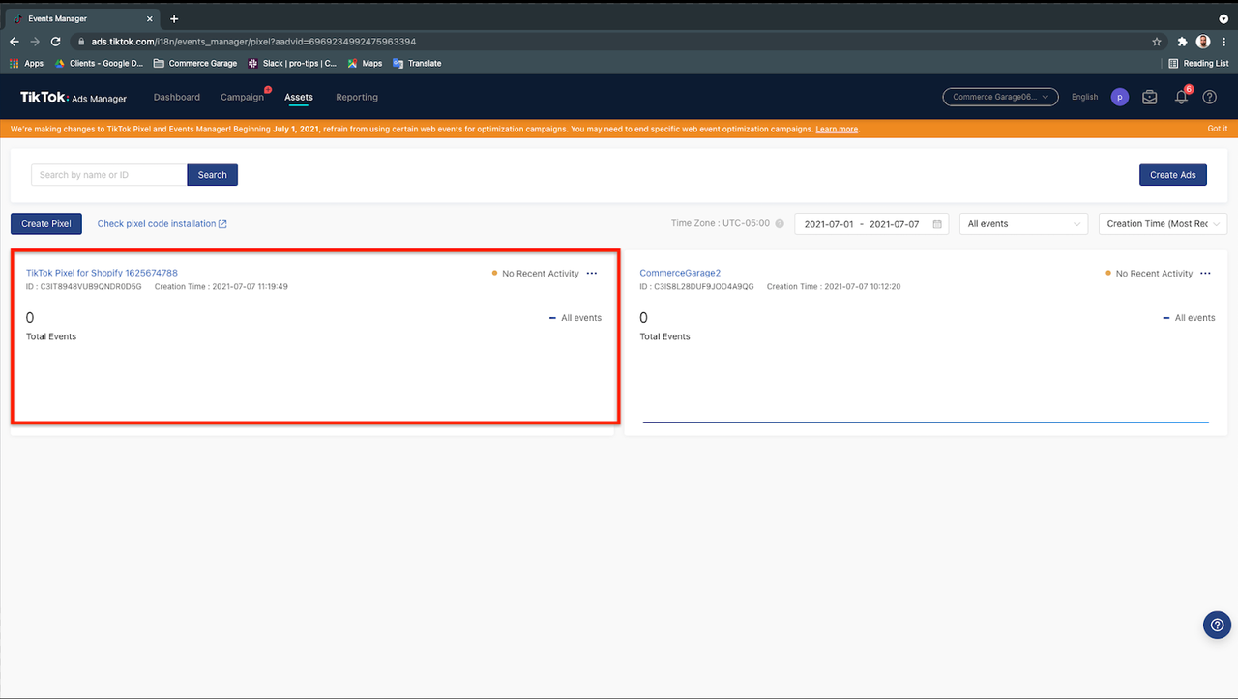Click the Search by name or ID field
1238x699 pixels.
click(x=109, y=175)
